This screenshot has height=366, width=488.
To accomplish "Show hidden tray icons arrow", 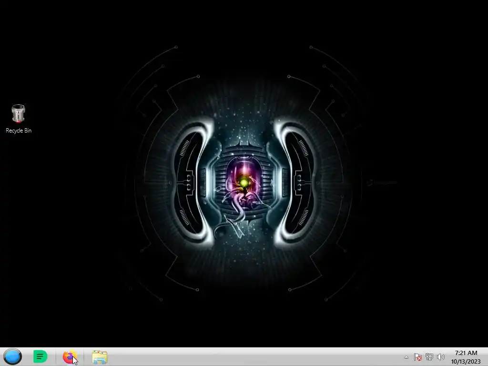I will 406,357.
